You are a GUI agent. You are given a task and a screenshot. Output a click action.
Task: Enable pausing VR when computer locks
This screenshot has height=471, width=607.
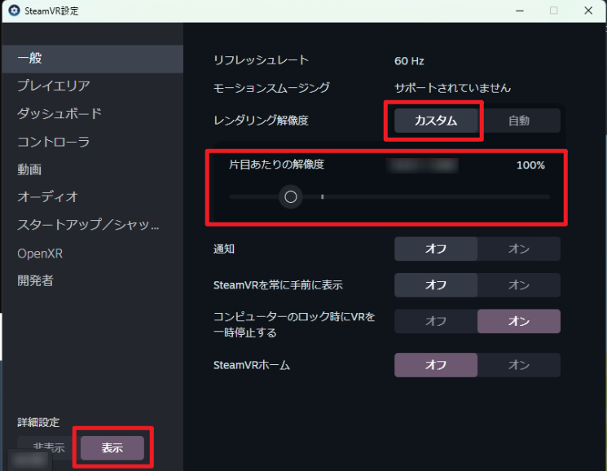click(519, 321)
